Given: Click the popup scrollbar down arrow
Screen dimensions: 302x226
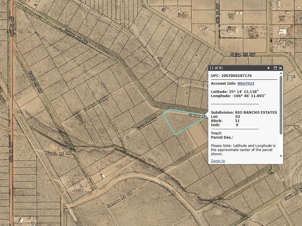Looking at the screenshot, I should click(x=281, y=156).
